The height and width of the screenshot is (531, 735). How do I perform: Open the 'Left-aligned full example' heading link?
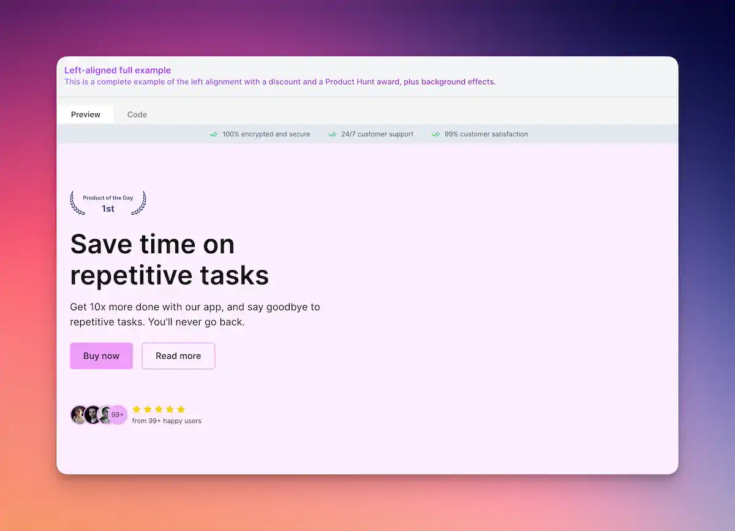pos(118,70)
